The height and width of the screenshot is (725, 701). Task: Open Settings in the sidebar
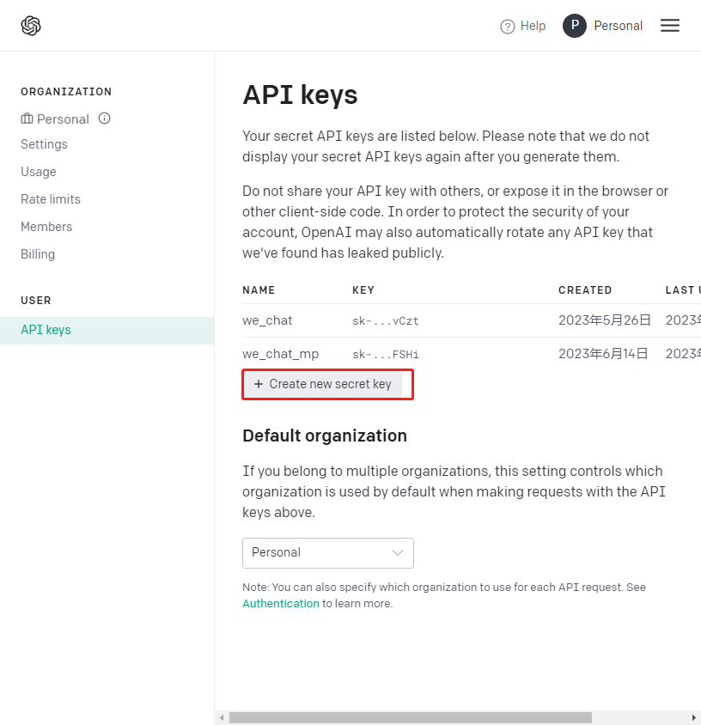44,144
